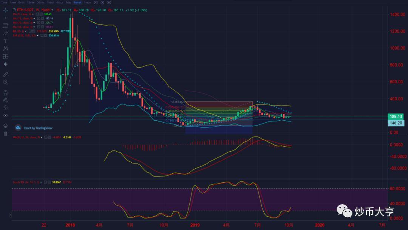408x230 pixels.
Task: Pick the ruler measure tool
Action: tap(6, 74)
